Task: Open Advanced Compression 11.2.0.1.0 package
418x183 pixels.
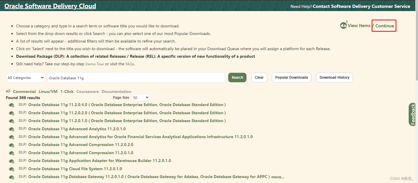Action: [81, 153]
